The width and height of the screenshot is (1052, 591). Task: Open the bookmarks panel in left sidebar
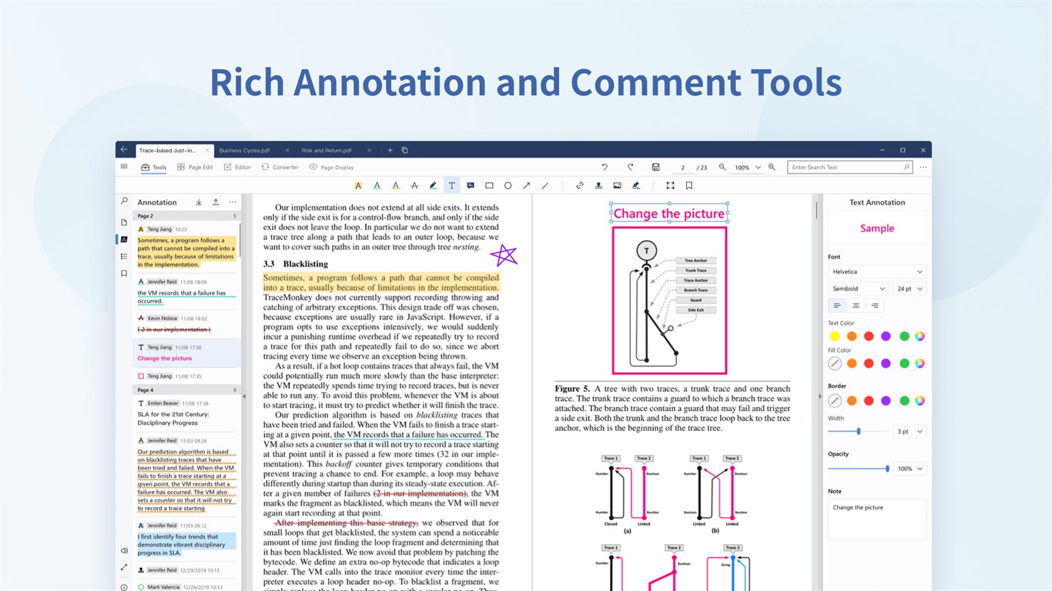point(124,273)
